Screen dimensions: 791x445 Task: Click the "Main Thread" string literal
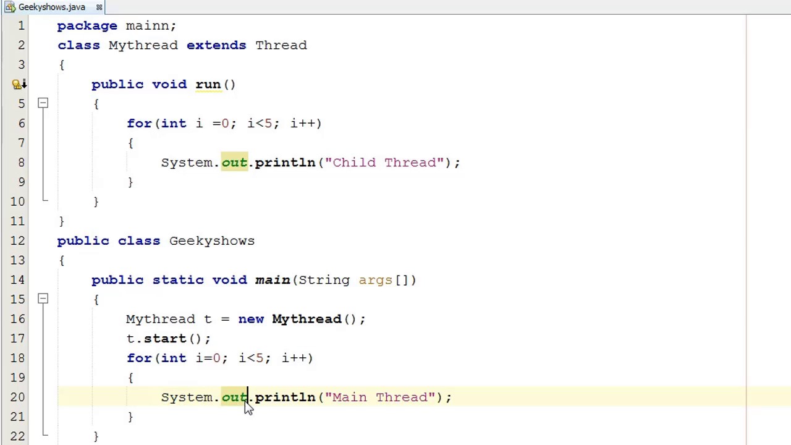tap(380, 397)
